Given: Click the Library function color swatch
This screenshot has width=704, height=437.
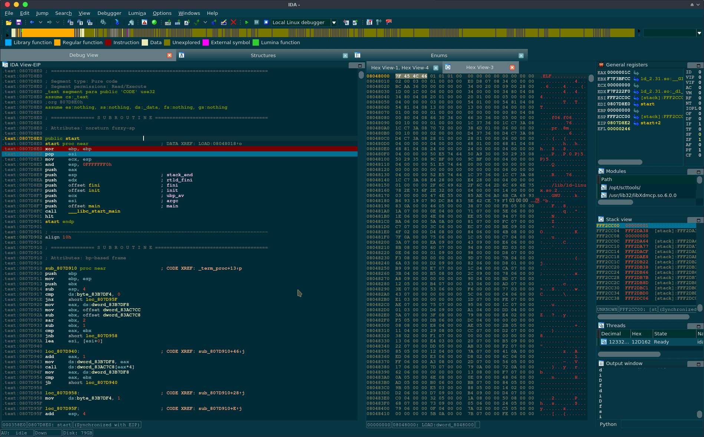Looking at the screenshot, I should (9, 42).
